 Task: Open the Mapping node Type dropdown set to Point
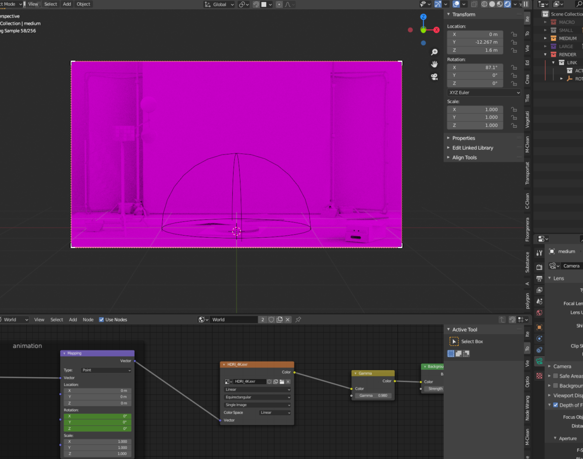(105, 370)
